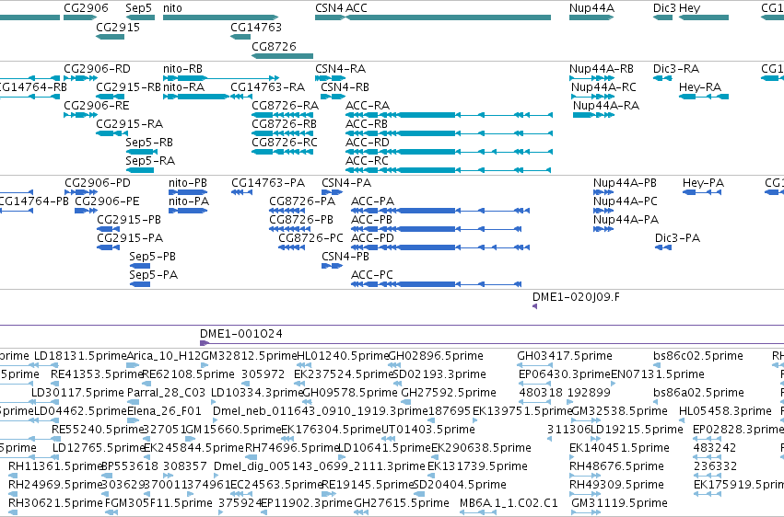Viewport: 784px width, 517px height.
Task: Click transcript ACC-RC
Action: [x=367, y=161]
